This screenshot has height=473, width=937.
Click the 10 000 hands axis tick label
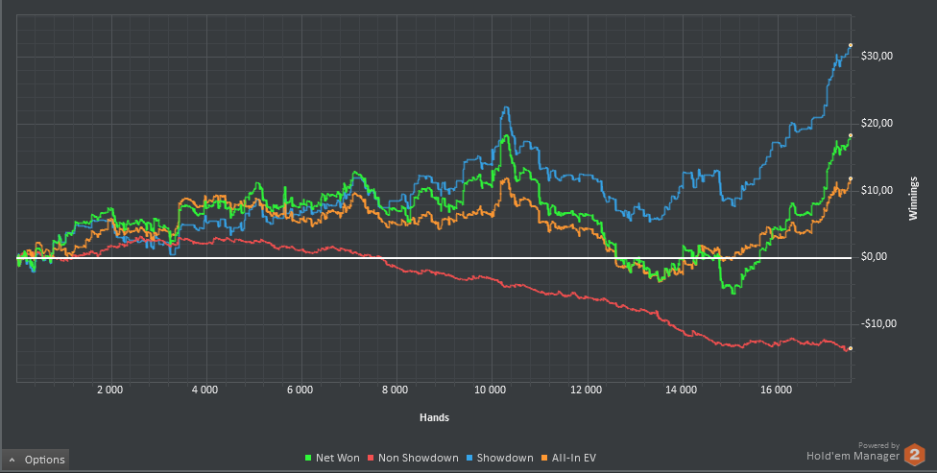coord(491,391)
